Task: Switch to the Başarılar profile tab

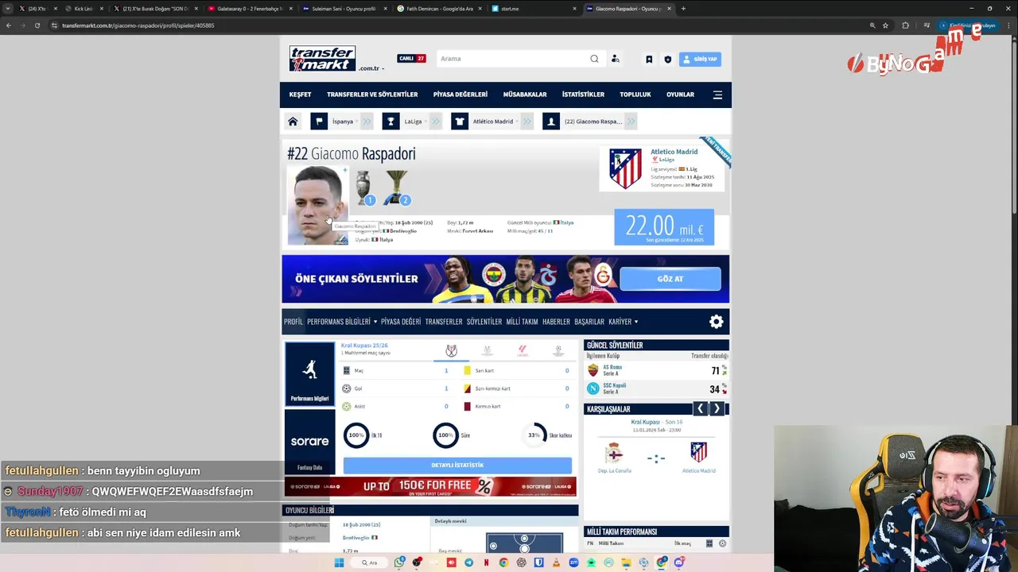Action: 589,322
